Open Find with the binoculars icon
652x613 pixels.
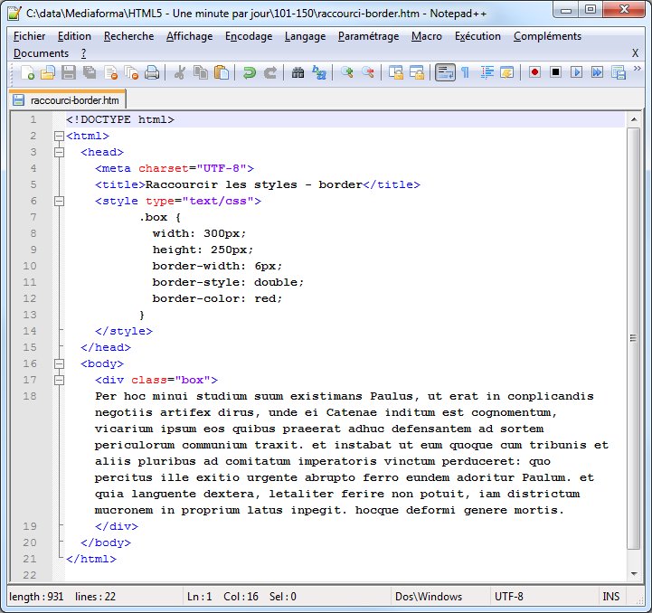(298, 73)
